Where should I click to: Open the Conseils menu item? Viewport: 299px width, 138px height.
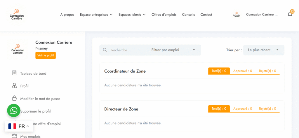click(x=188, y=15)
